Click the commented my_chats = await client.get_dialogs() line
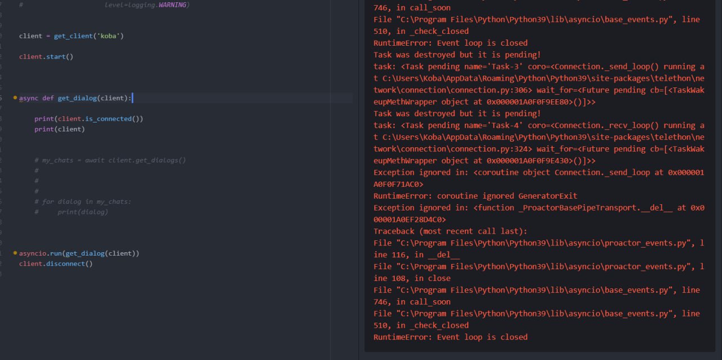The image size is (722, 360). (110, 160)
